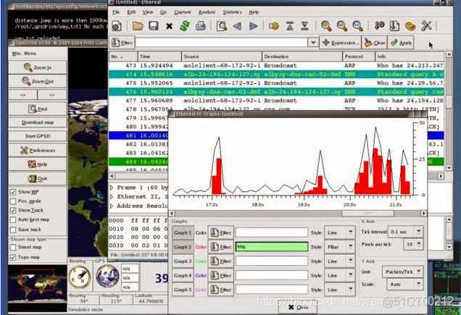
Task: Zoom in on packet list text
Action: (x=326, y=26)
